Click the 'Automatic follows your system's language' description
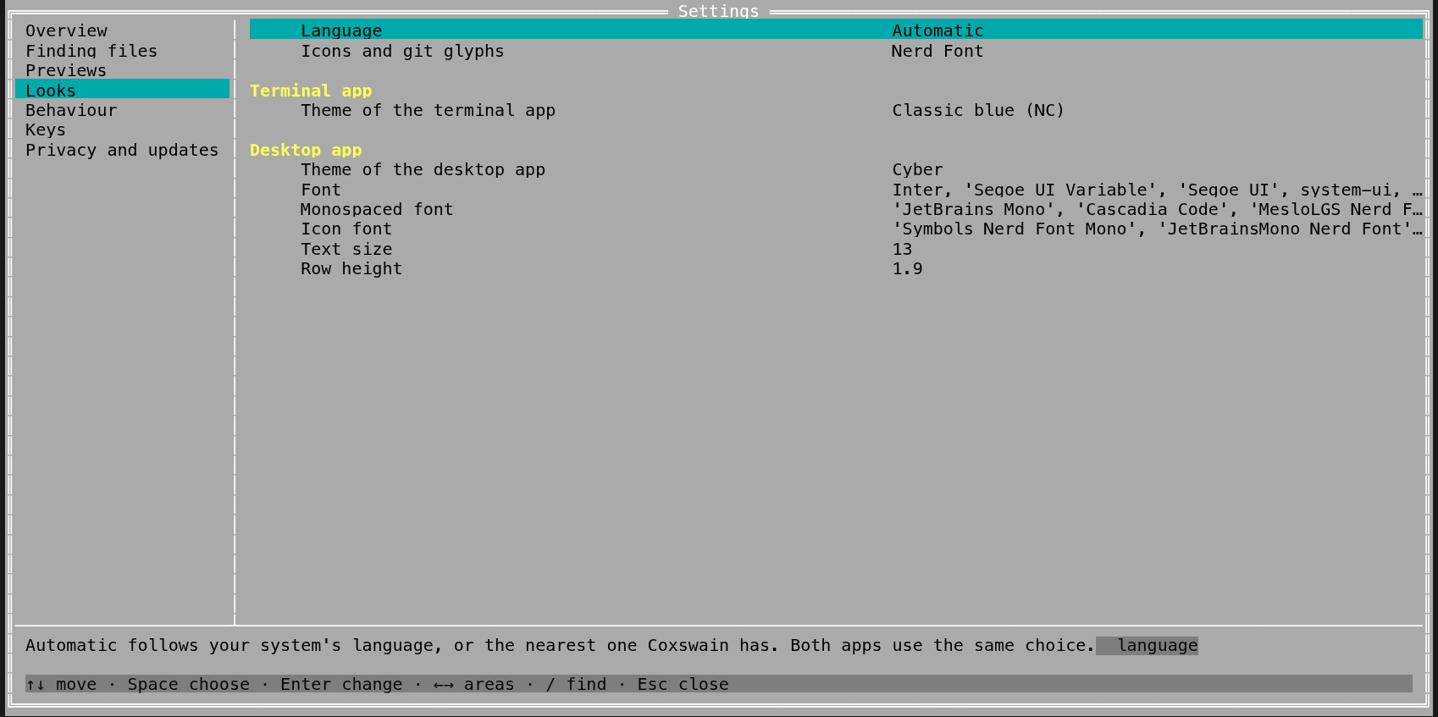 coord(560,645)
